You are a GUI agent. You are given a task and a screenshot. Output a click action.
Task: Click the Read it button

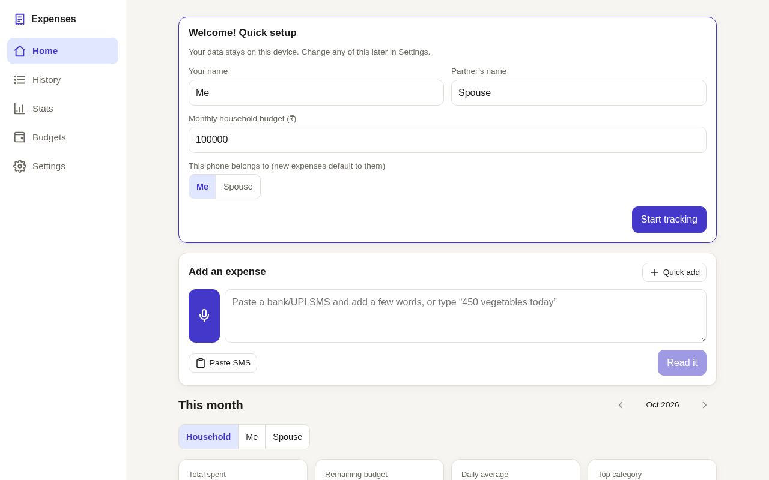(682, 363)
